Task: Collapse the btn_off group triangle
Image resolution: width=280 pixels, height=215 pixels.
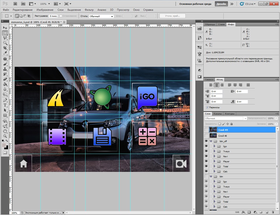Action: coord(211,141)
